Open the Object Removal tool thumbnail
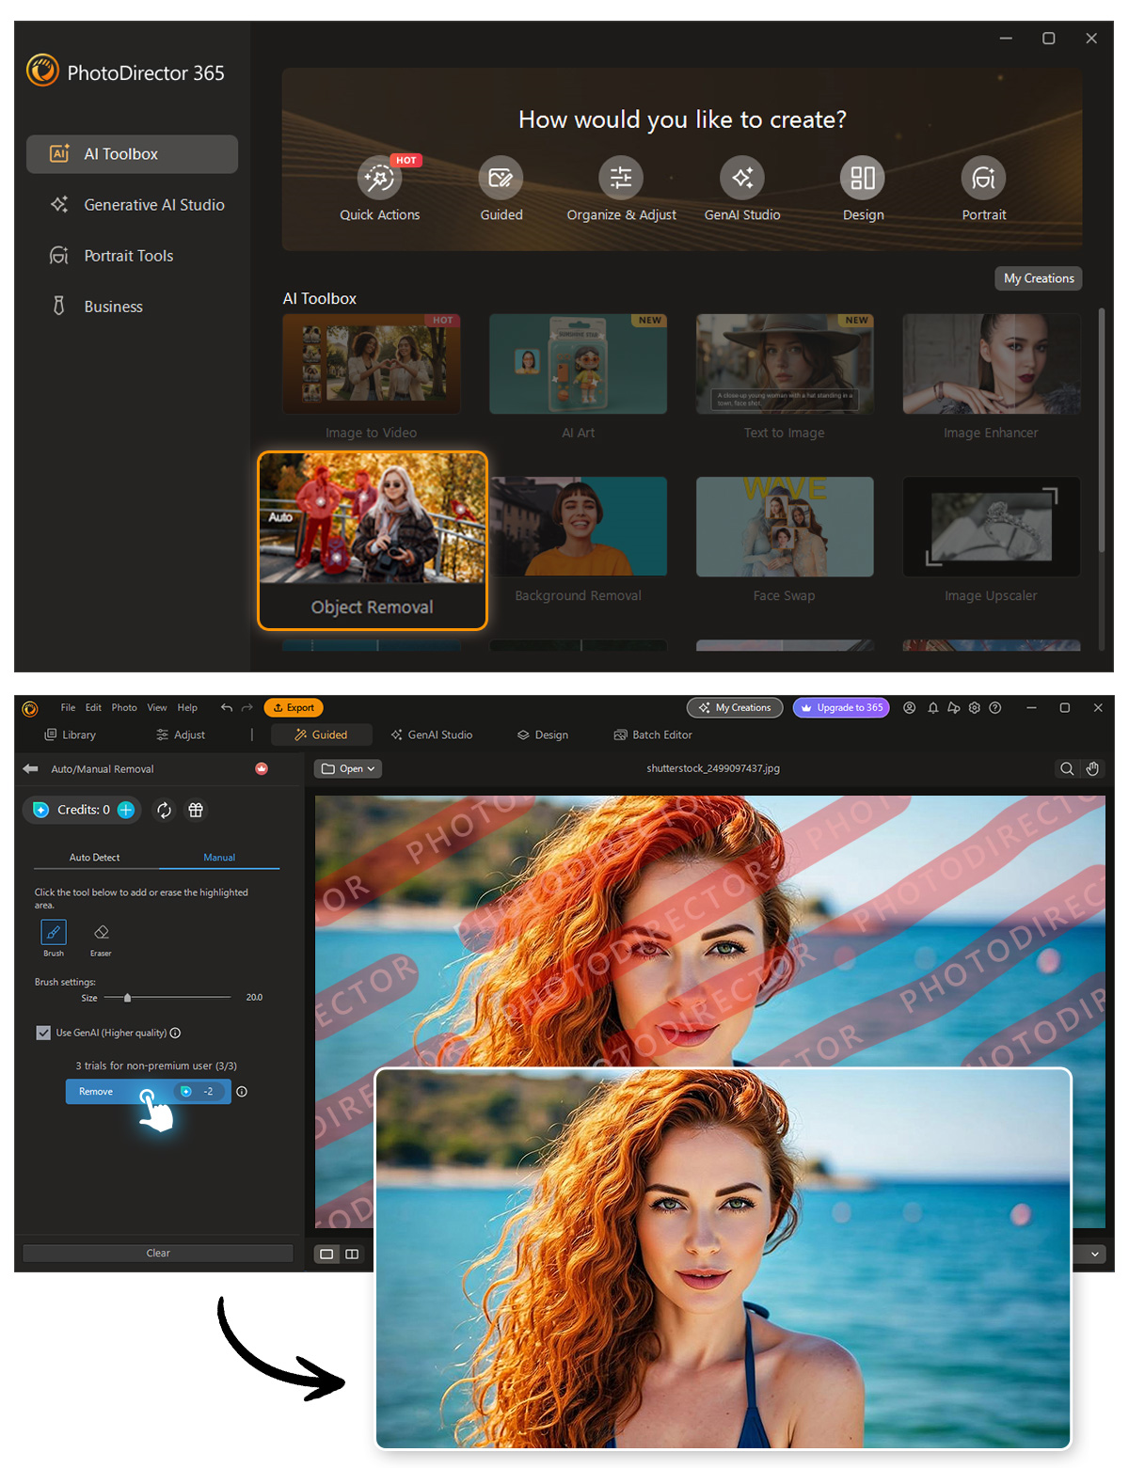The height and width of the screenshot is (1468, 1129). click(x=372, y=527)
